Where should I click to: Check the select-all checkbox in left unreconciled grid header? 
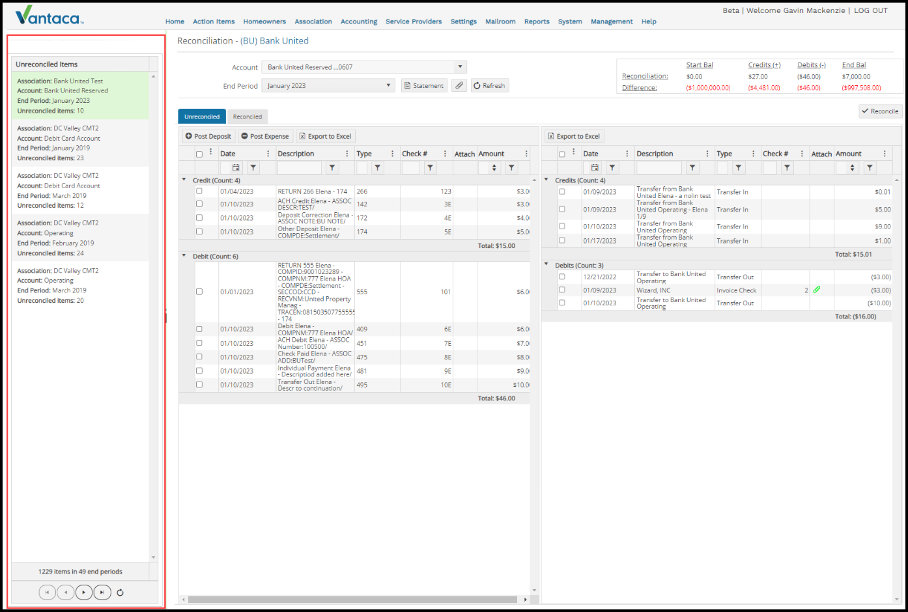pyautogui.click(x=199, y=154)
